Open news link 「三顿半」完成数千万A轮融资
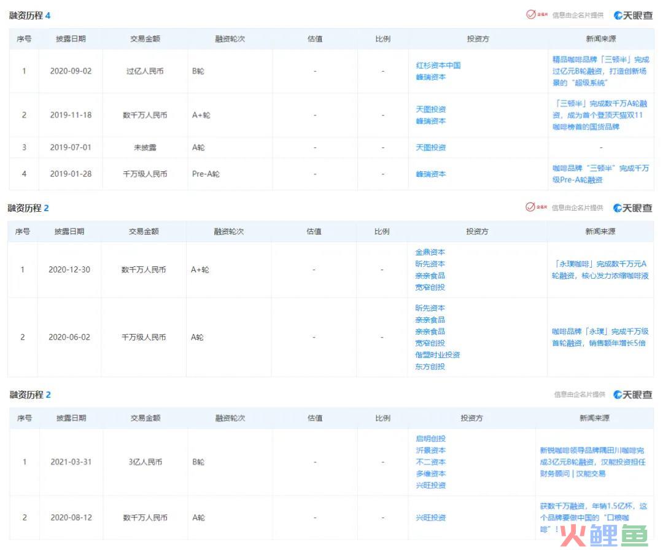 pyautogui.click(x=600, y=115)
